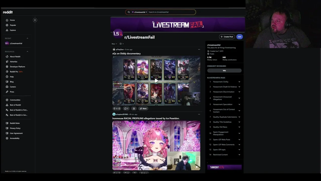
Task: Open u/raptors201966 user profile
Action: coord(122,114)
